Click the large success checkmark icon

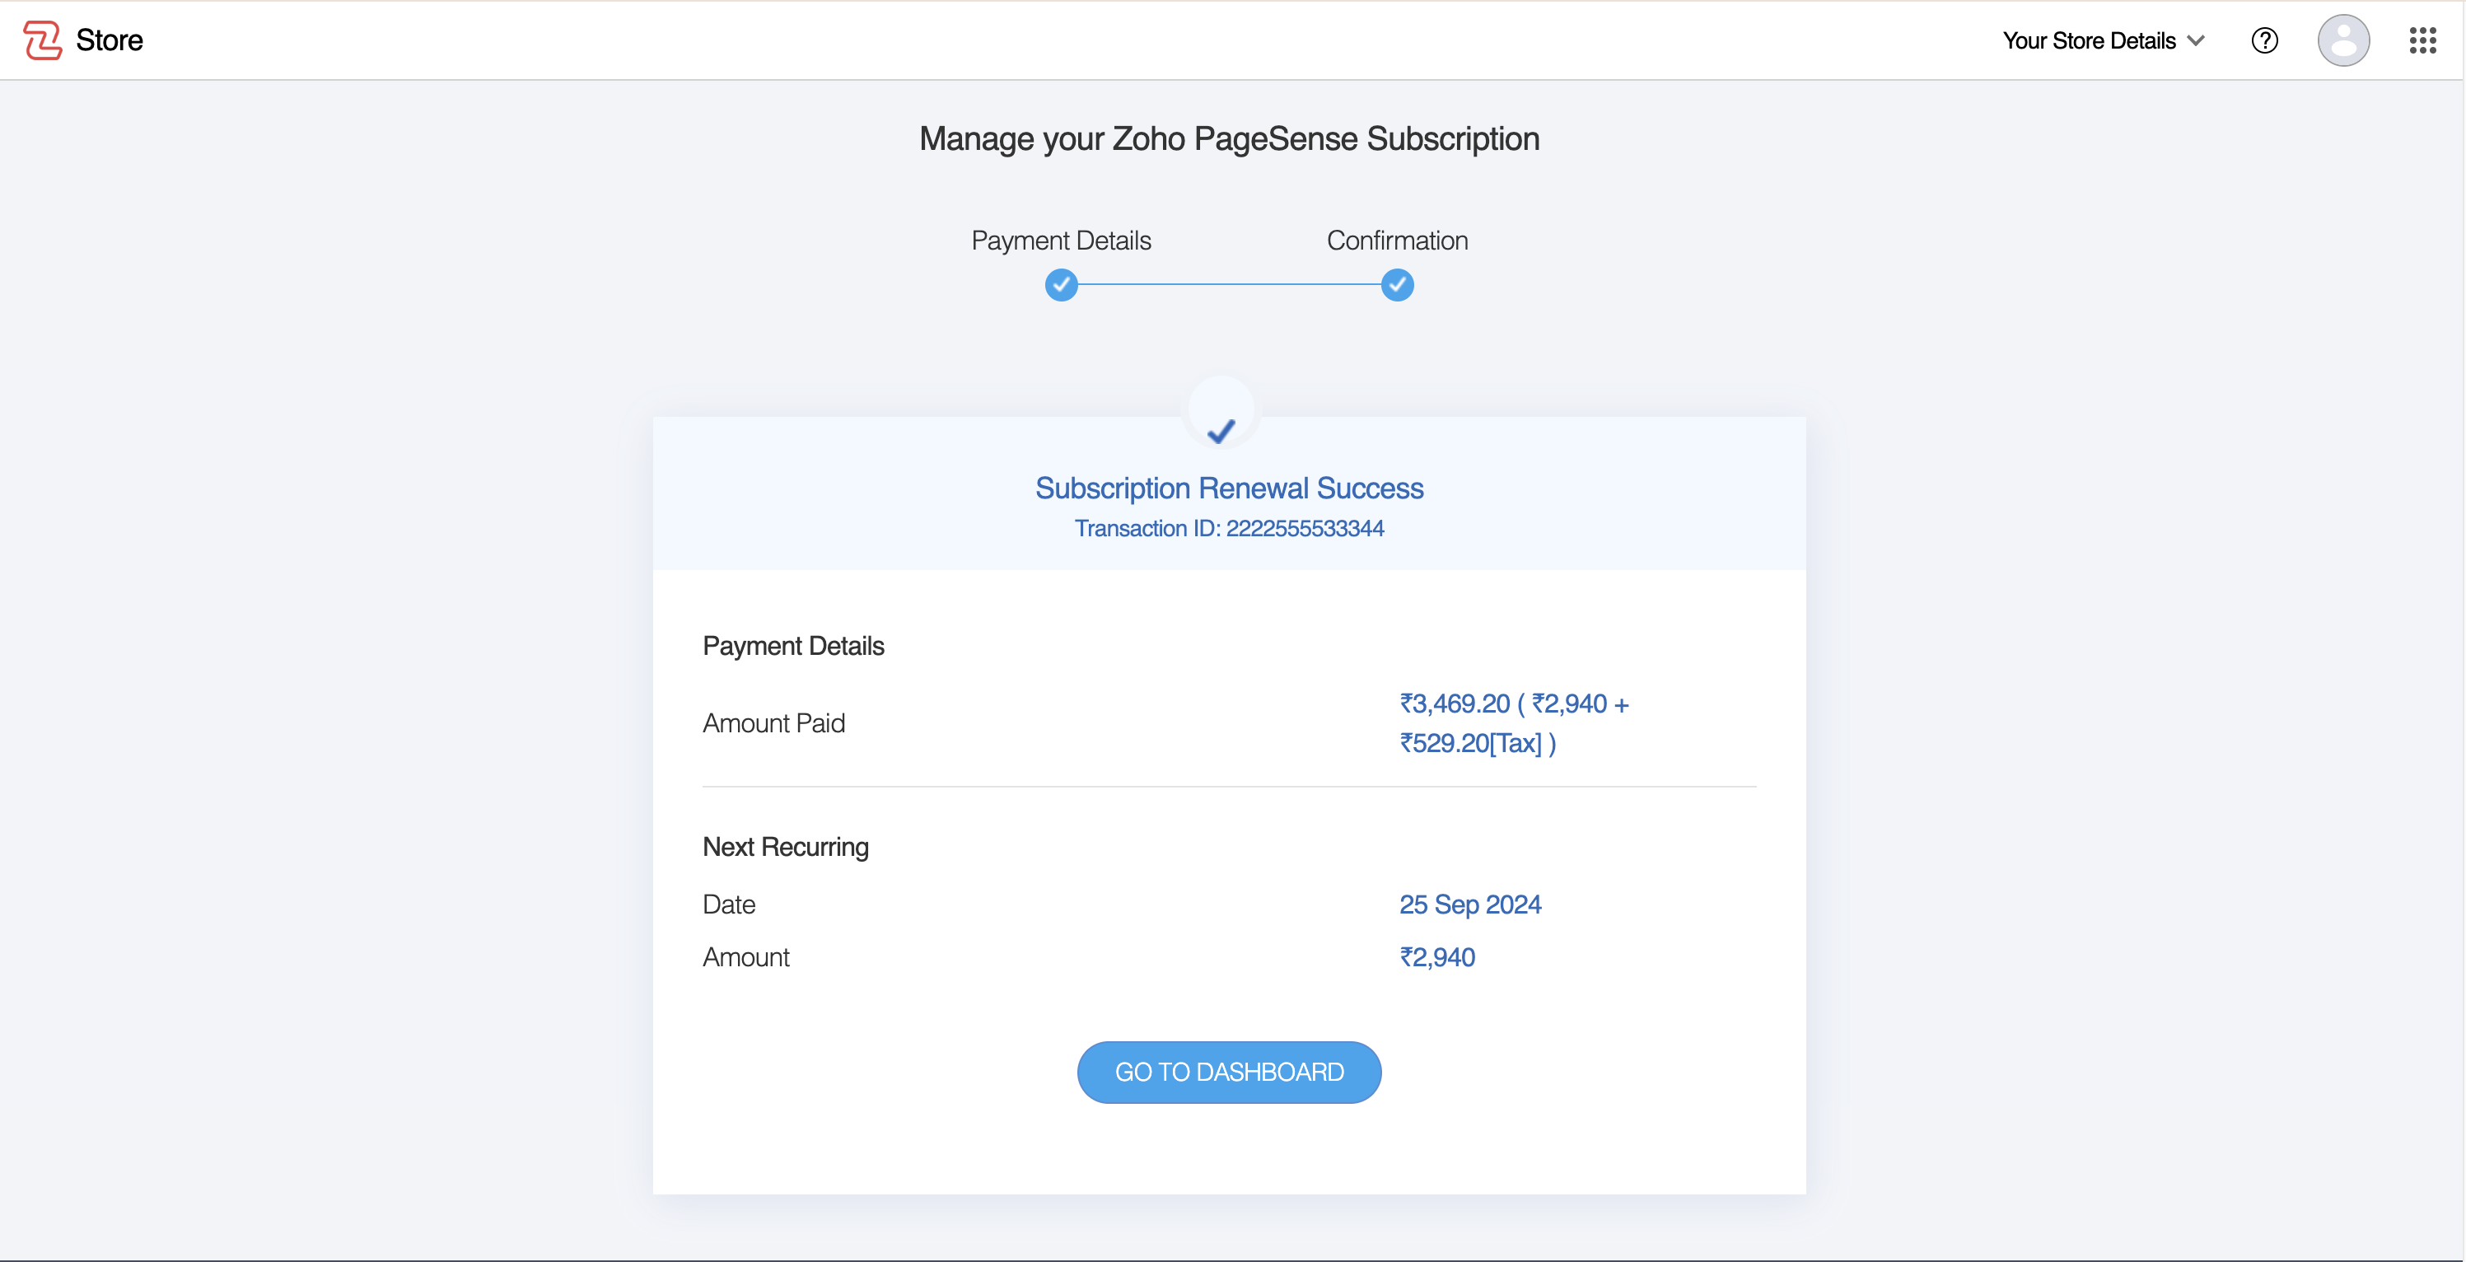(1221, 431)
